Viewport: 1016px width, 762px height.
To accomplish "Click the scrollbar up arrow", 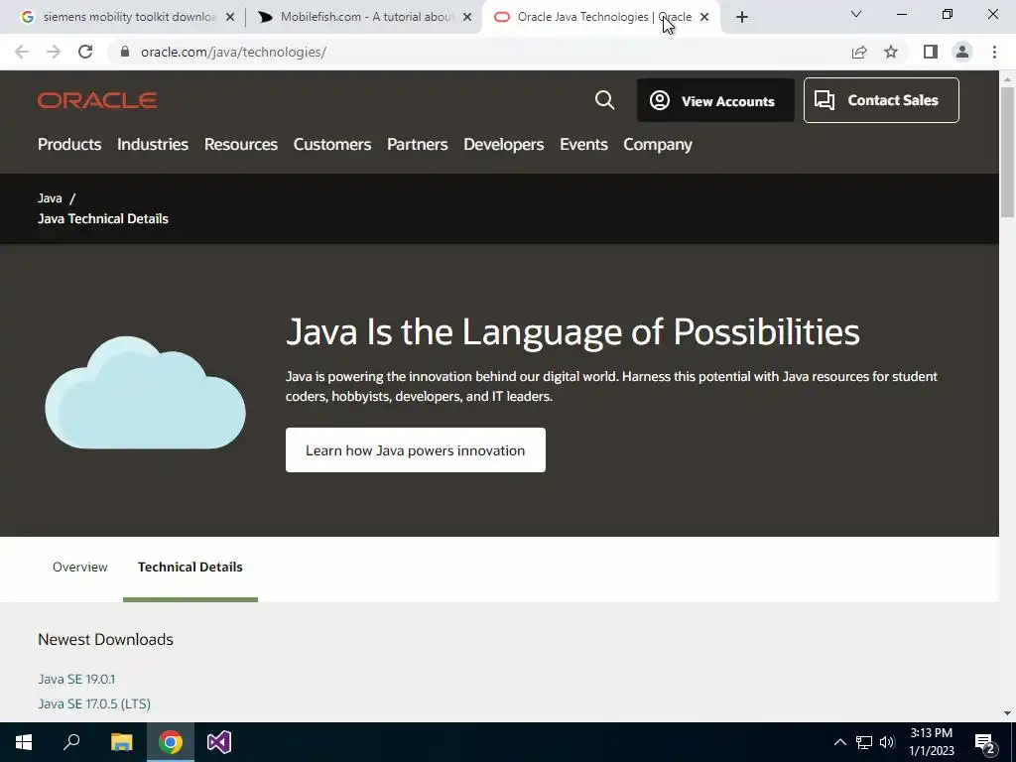I will click(1007, 78).
